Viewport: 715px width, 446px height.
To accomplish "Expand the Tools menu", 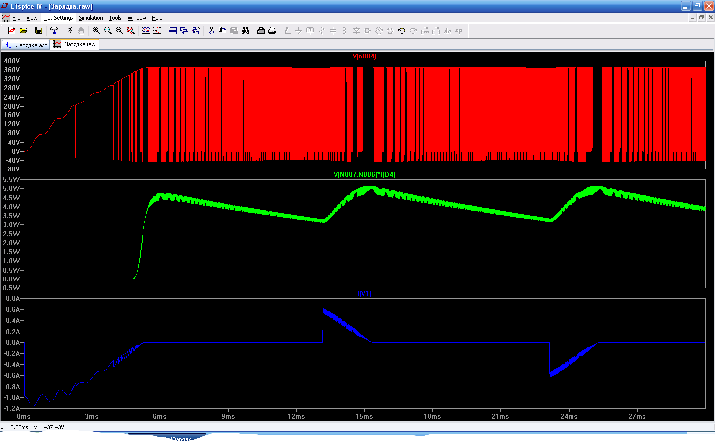I will 115,18.
